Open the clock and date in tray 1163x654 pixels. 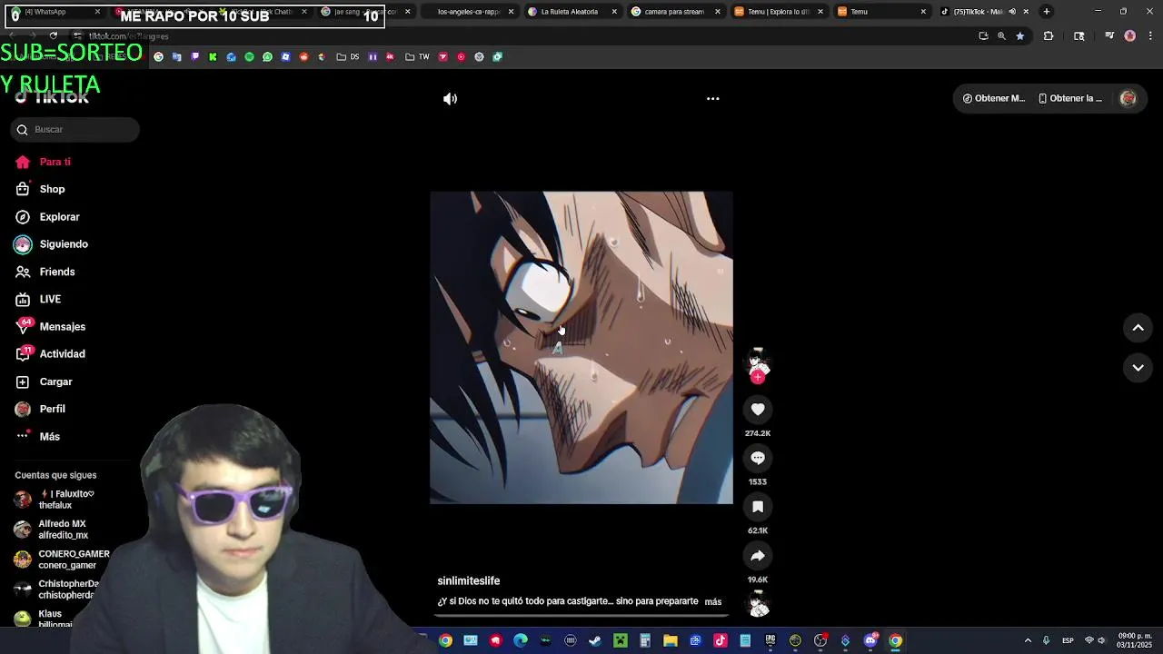(1134, 640)
